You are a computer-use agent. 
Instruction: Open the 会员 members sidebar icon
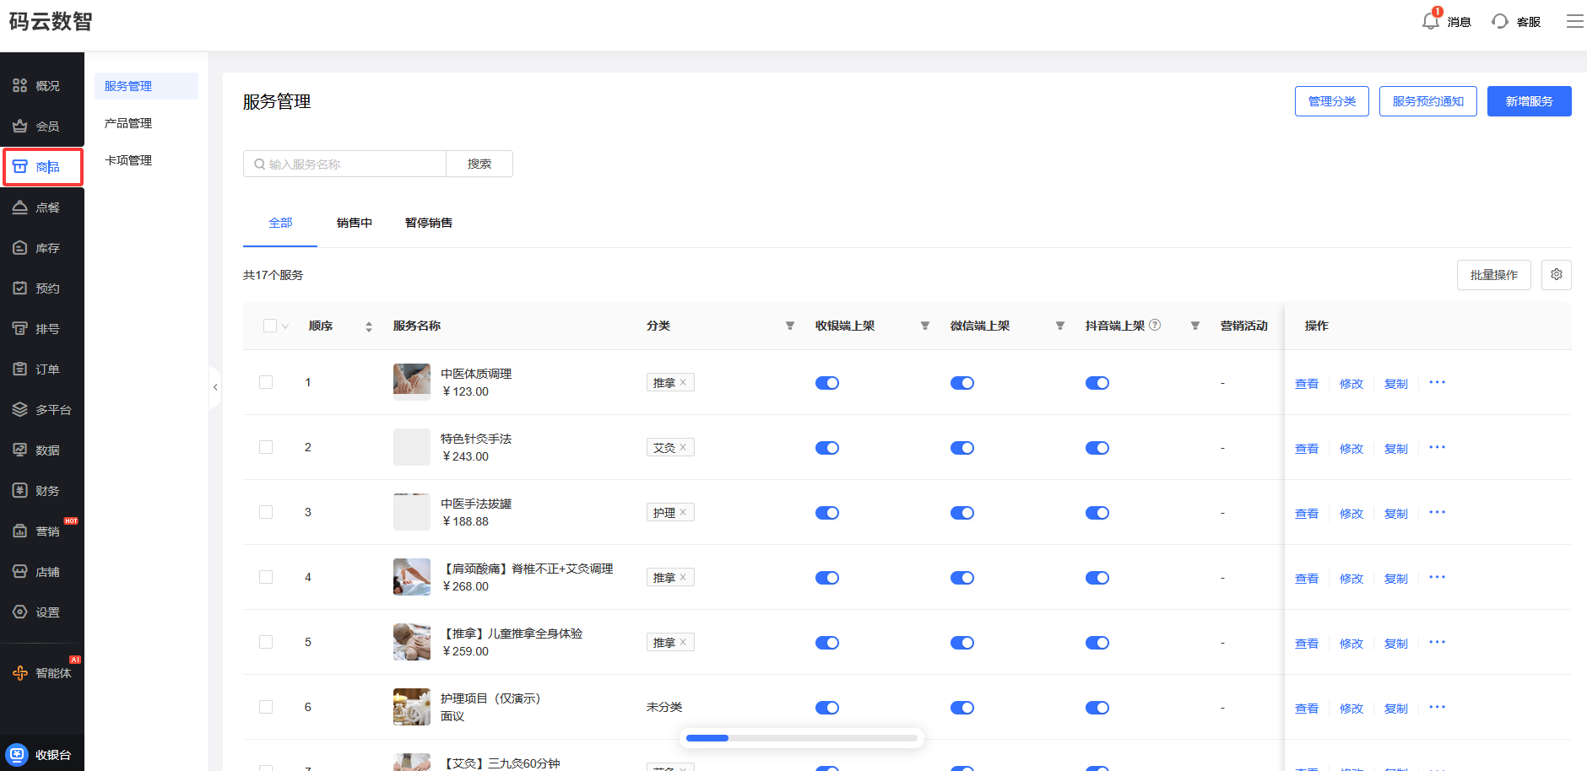[x=20, y=127]
